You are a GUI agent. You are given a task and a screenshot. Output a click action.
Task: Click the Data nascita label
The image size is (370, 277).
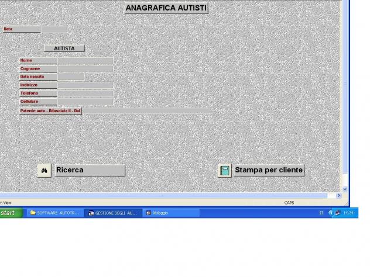[x=38, y=77]
